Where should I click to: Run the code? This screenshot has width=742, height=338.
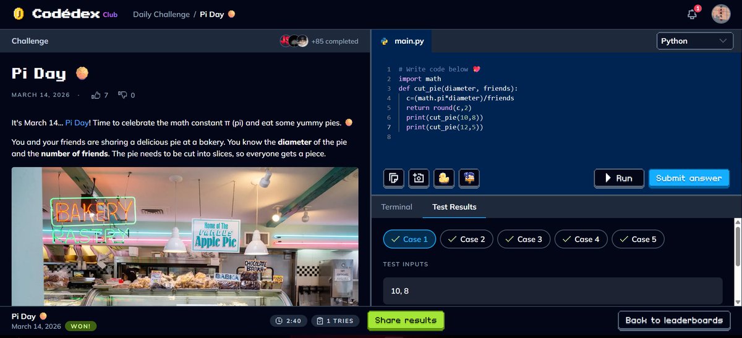(619, 178)
